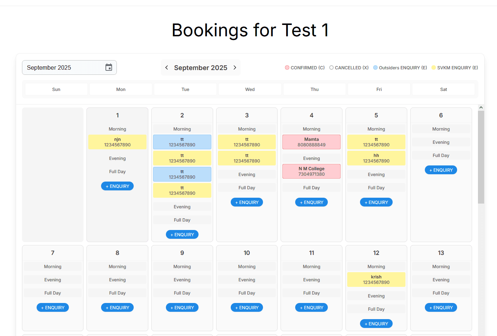
Task: Click the scrollbar up arrow
Action: 481,107
